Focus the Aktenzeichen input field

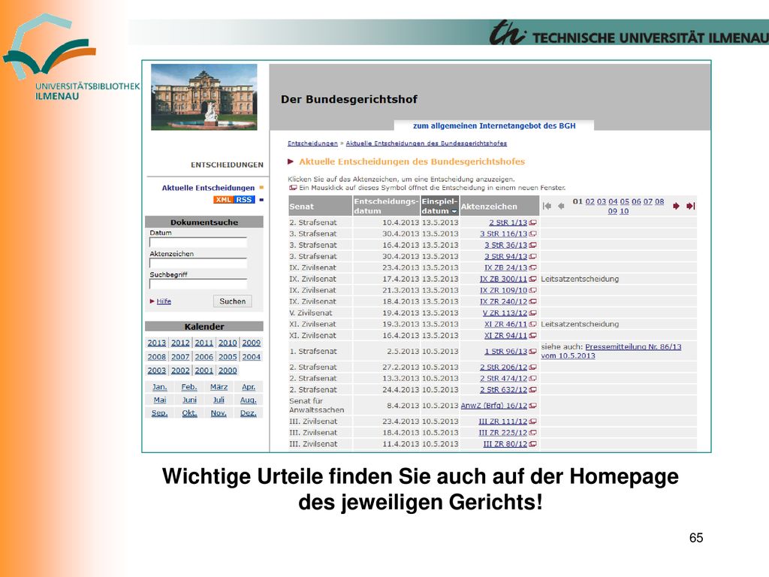pyautogui.click(x=198, y=264)
